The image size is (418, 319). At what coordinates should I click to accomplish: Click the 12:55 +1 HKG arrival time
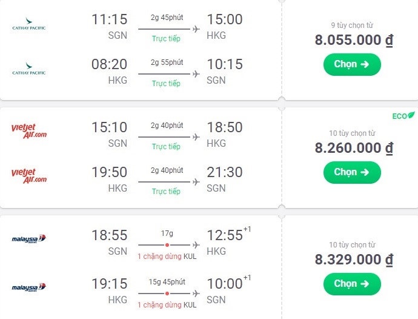pyautogui.click(x=225, y=235)
